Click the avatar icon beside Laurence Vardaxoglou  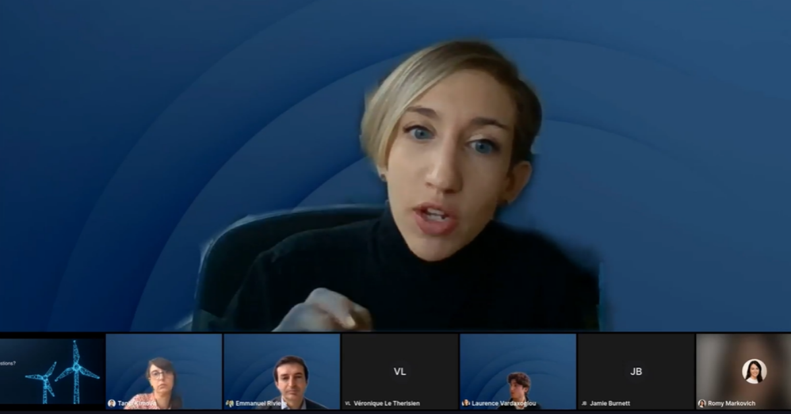click(x=465, y=403)
